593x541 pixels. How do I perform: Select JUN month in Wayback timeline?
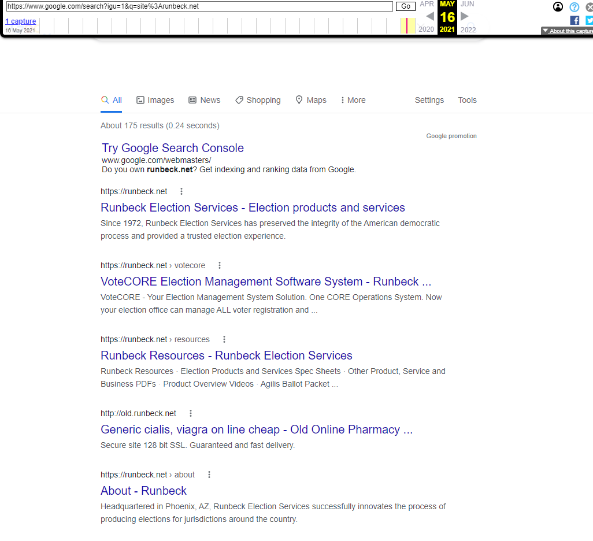467,4
